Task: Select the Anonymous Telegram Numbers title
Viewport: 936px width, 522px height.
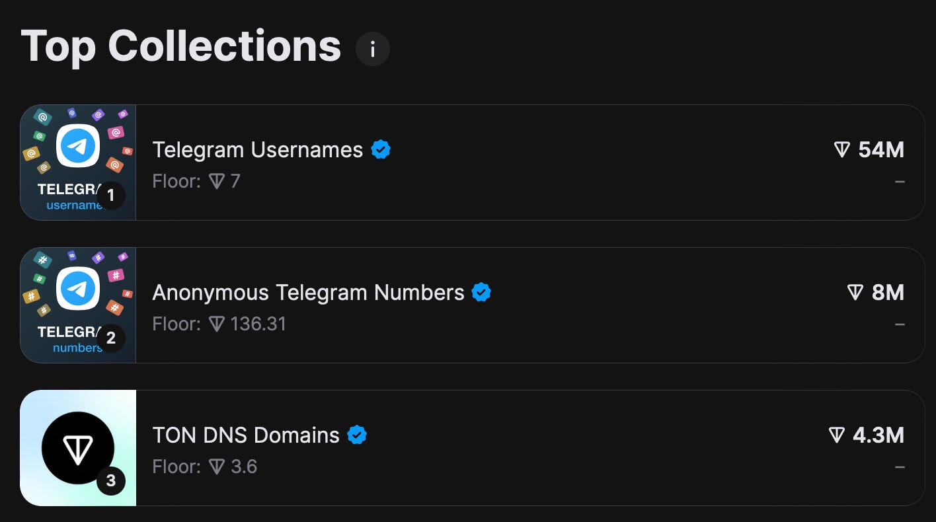Action: tap(309, 293)
